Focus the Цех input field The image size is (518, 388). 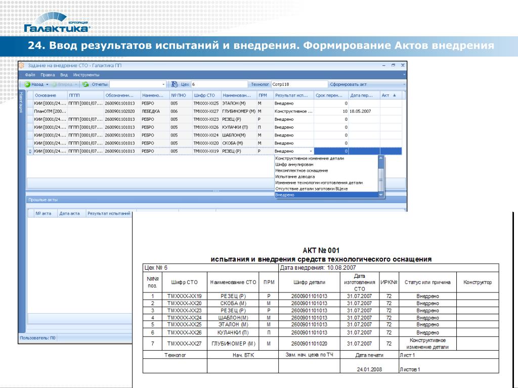(x=220, y=84)
